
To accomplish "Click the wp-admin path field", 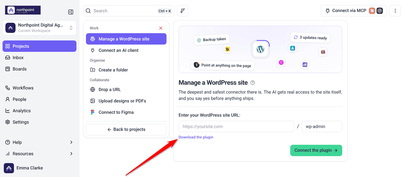I will tap(322, 126).
